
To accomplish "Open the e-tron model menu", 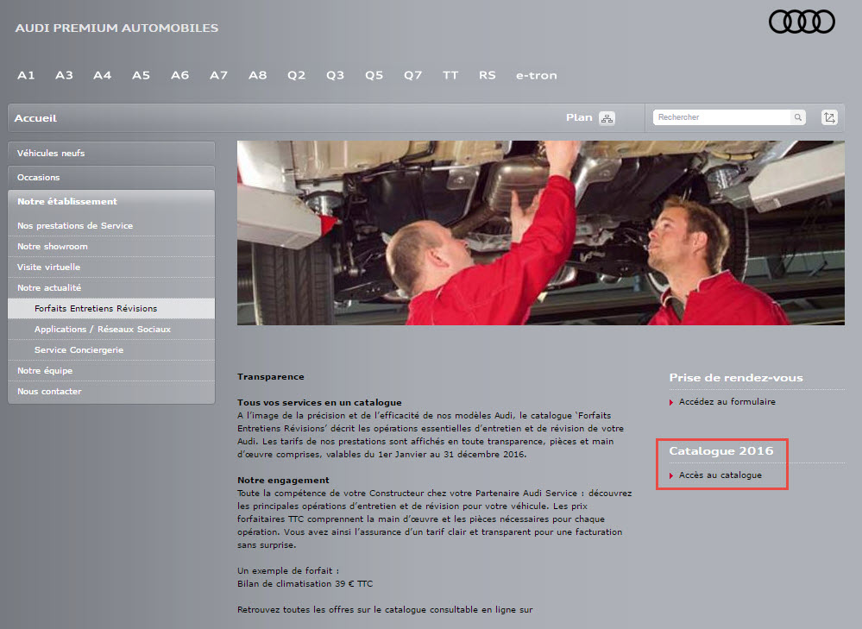I will point(536,76).
